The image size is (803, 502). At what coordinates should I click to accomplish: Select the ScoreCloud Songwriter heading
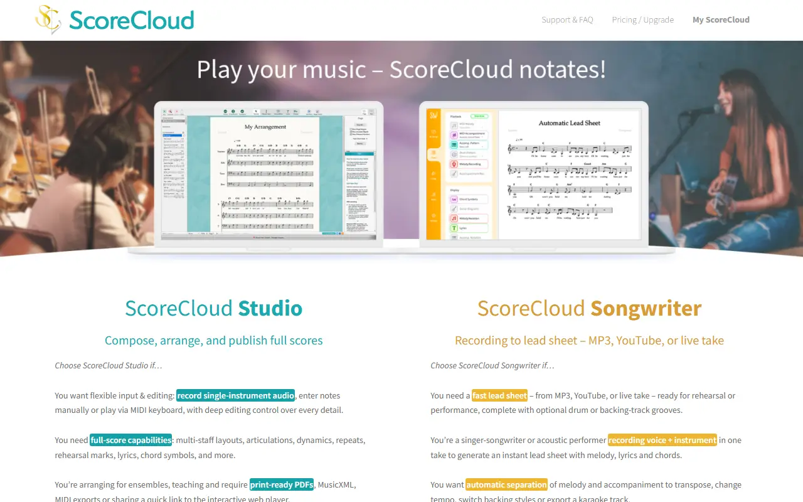point(589,308)
